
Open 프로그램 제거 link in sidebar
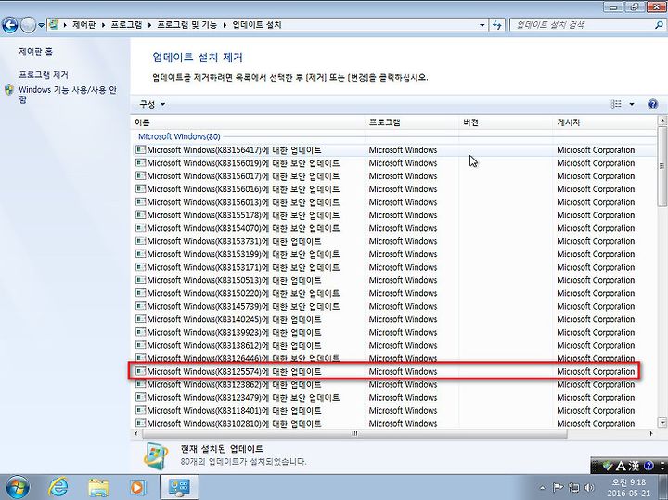pyautogui.click(x=44, y=74)
